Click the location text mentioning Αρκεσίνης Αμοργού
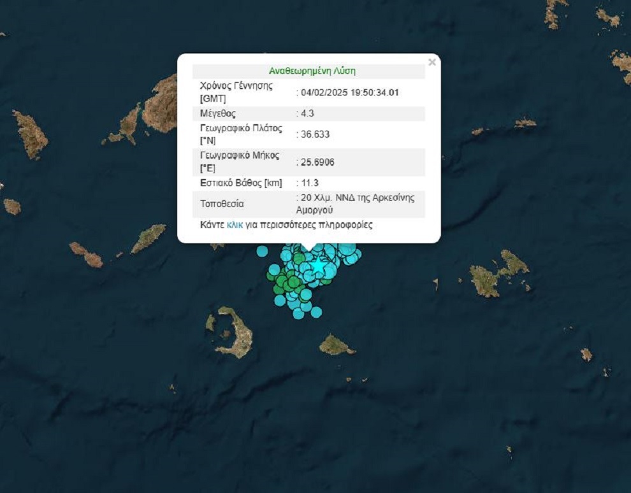Screen dimensions: 631x493 click(356, 204)
